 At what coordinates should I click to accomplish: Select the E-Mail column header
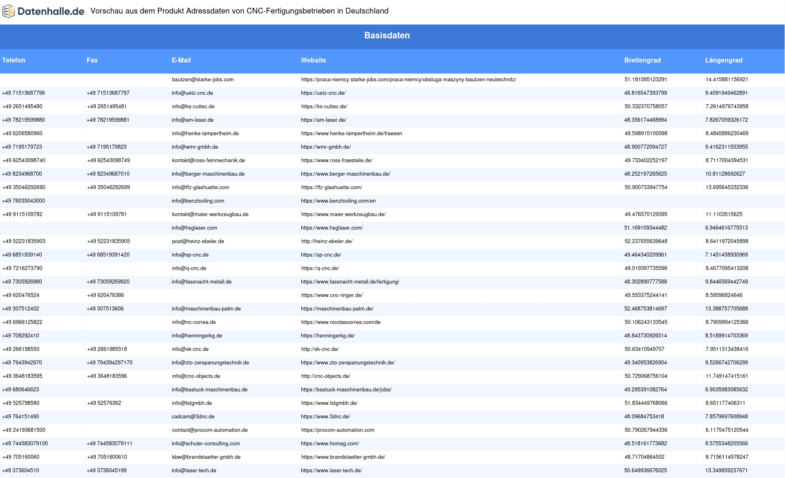pyautogui.click(x=181, y=60)
